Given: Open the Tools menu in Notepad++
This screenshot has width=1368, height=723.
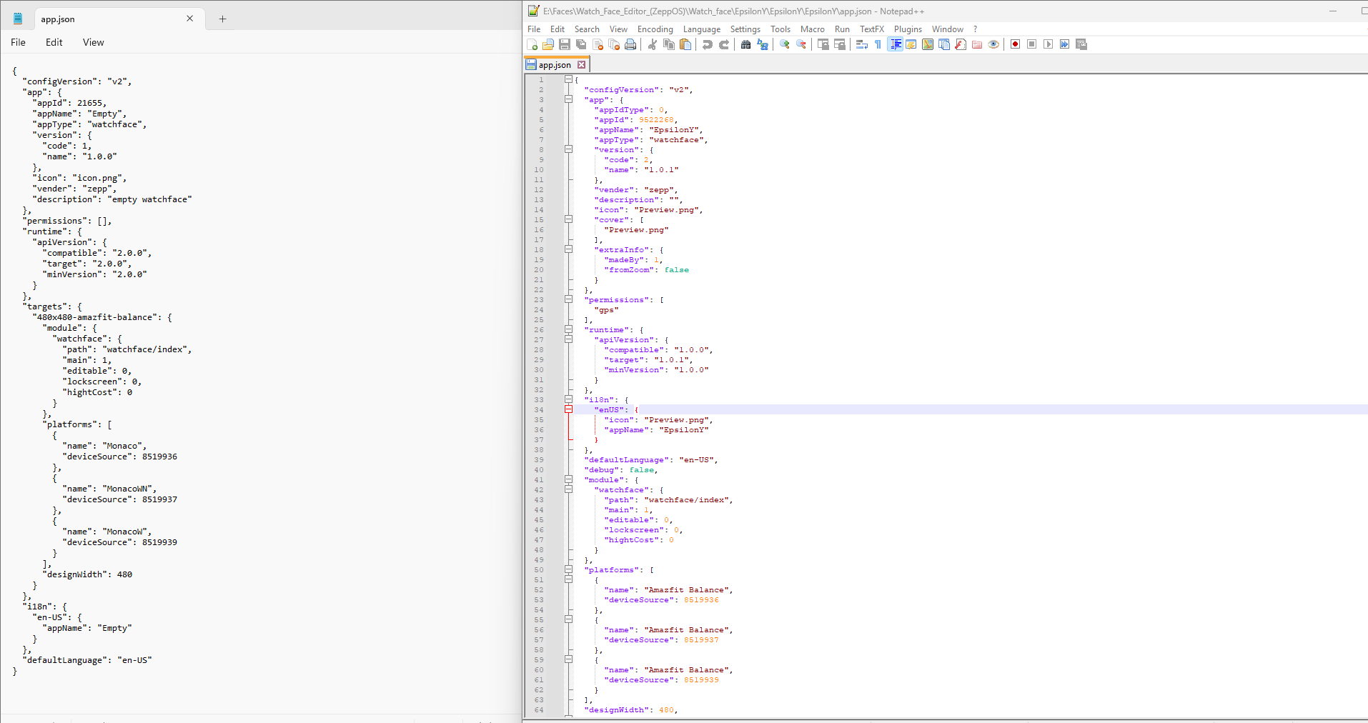Looking at the screenshot, I should tap(780, 29).
